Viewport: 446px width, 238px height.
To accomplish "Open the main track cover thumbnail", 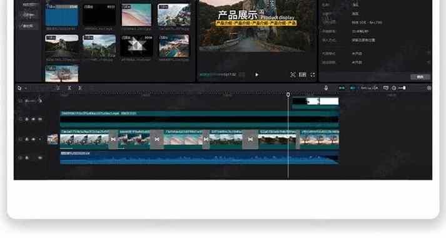I will point(53,140).
